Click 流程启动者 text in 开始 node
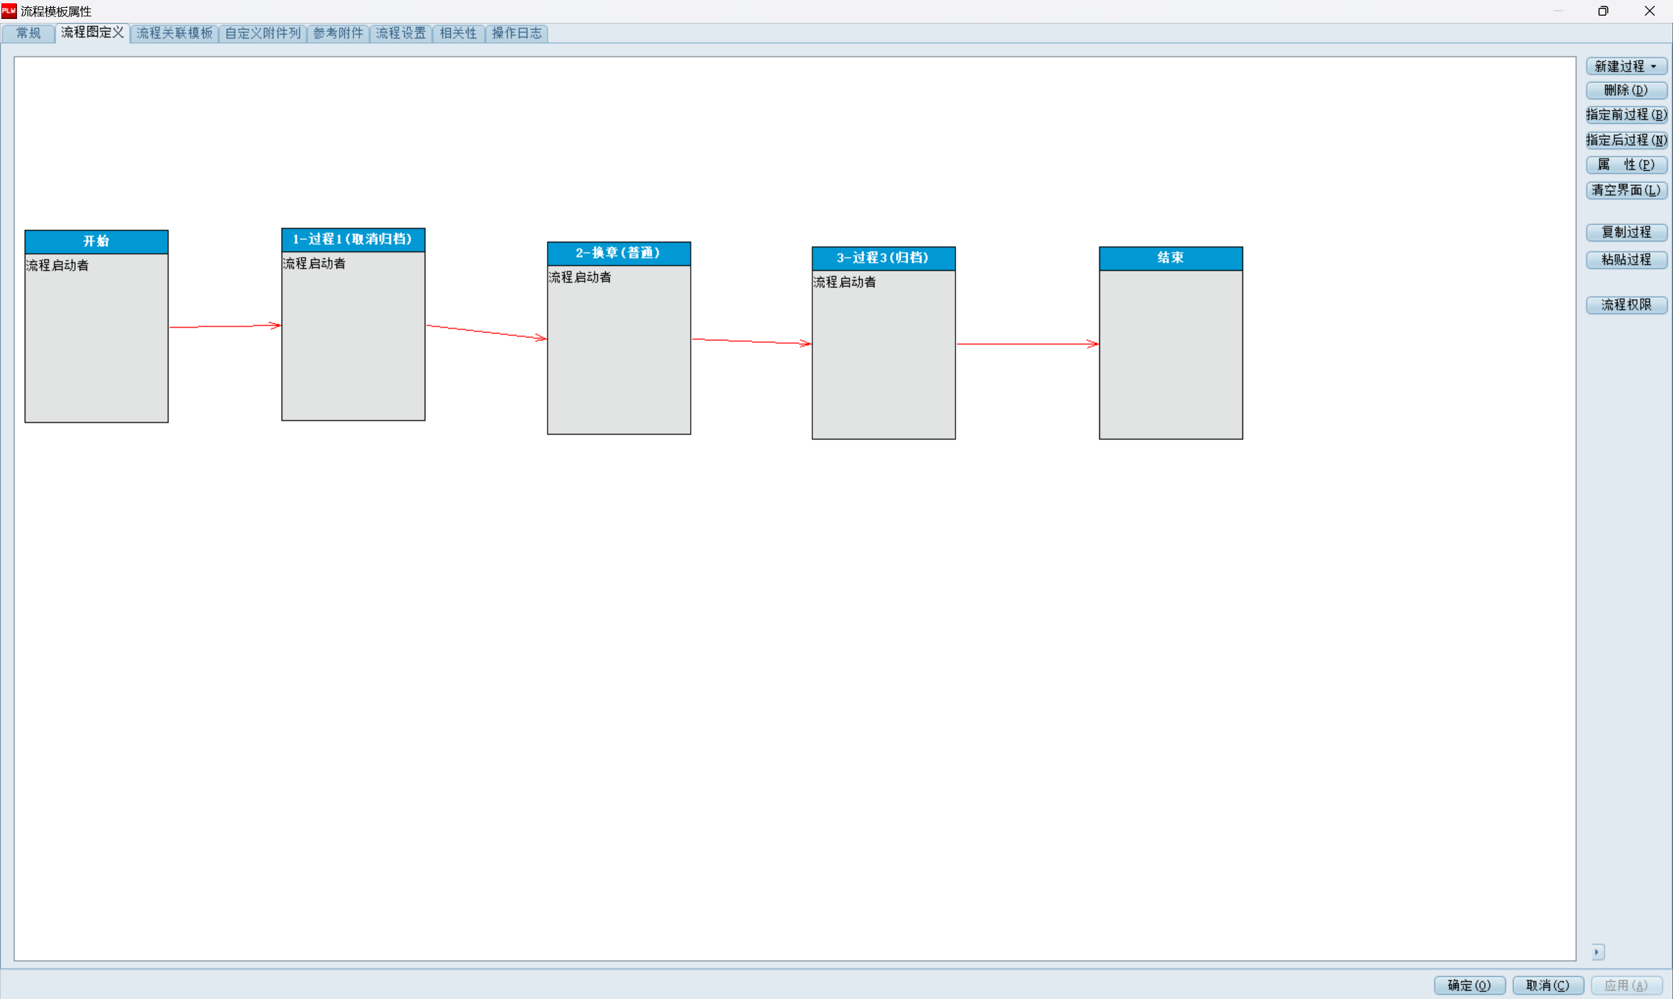Screen dimensions: 1673x999 (58, 266)
